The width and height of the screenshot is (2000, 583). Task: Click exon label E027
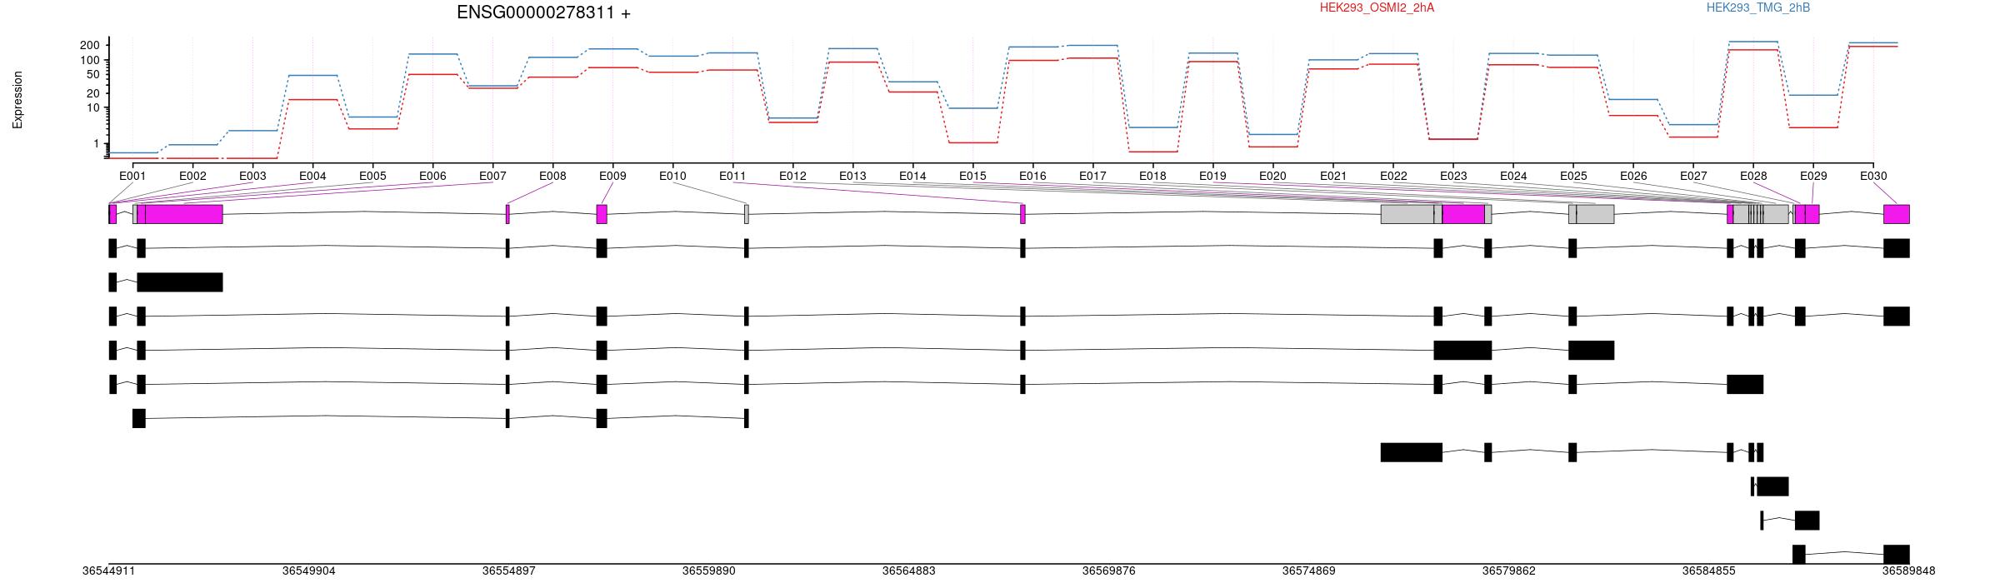pos(1693,176)
